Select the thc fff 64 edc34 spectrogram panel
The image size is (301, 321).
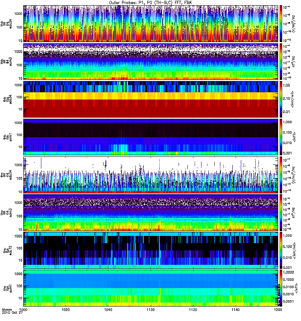pyautogui.click(x=151, y=175)
